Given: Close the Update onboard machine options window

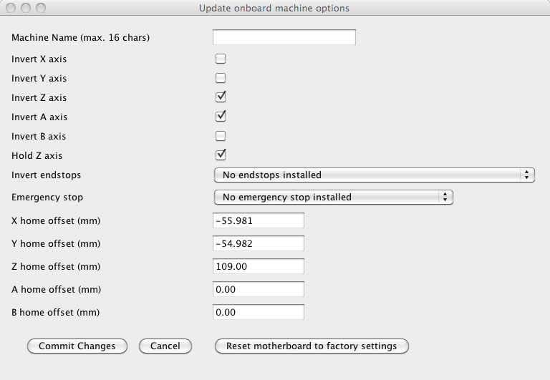Looking at the screenshot, I should [11, 8].
